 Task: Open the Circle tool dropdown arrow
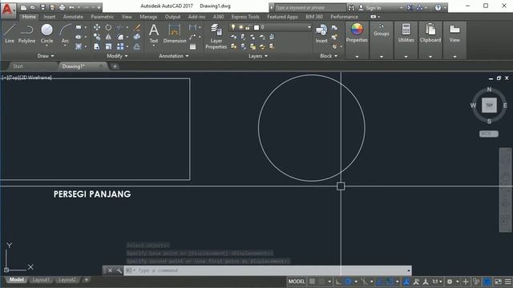coord(46,46)
